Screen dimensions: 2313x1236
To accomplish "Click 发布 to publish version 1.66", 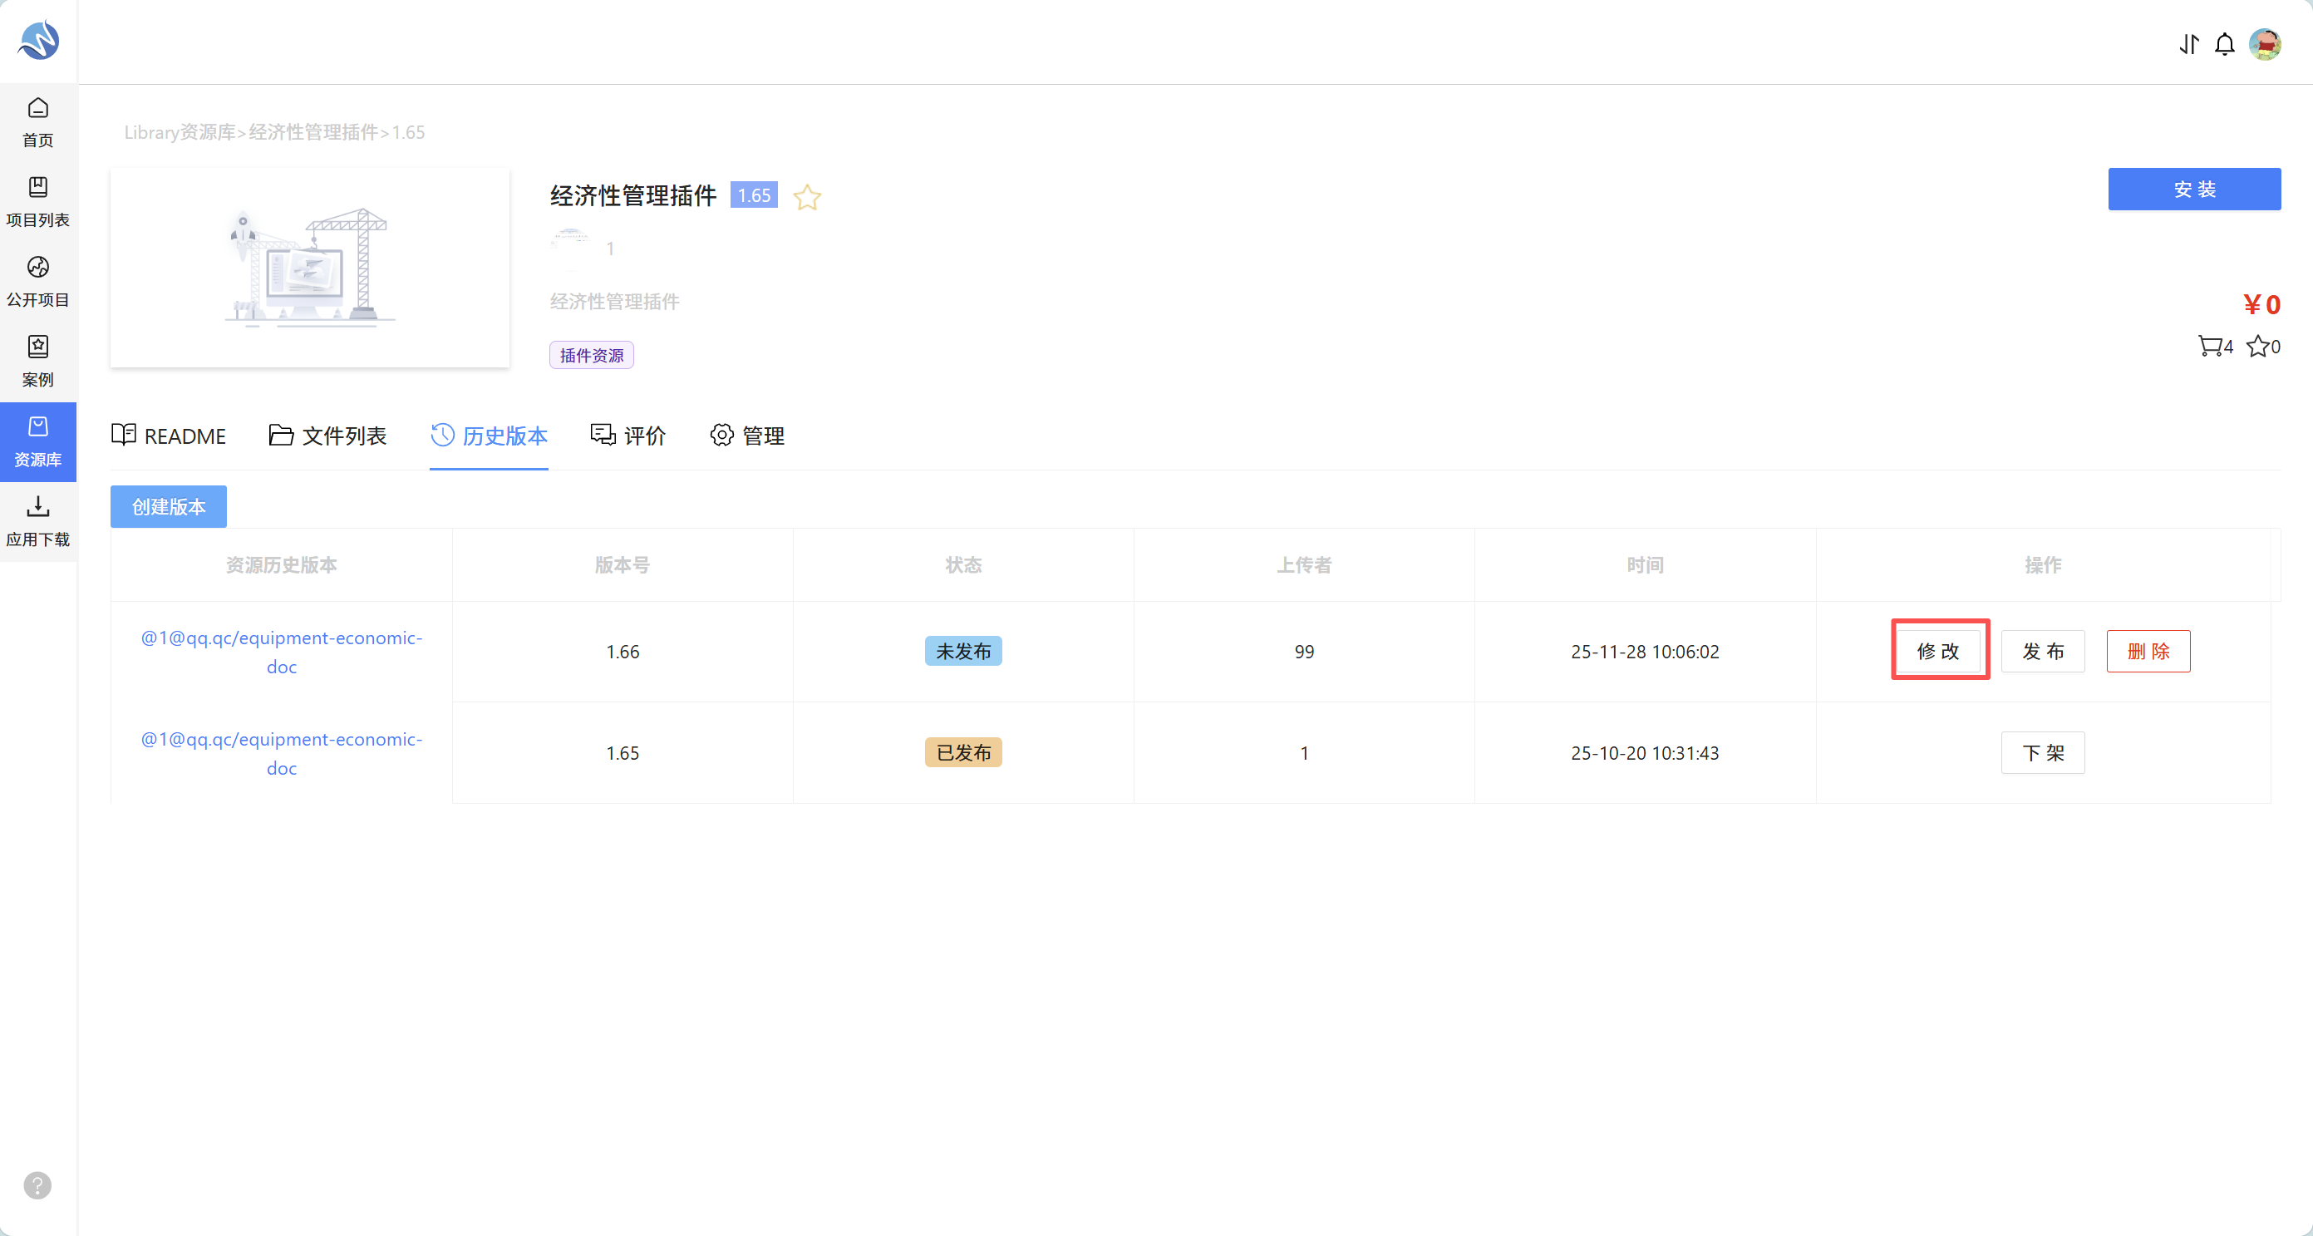I will [x=2043, y=651].
